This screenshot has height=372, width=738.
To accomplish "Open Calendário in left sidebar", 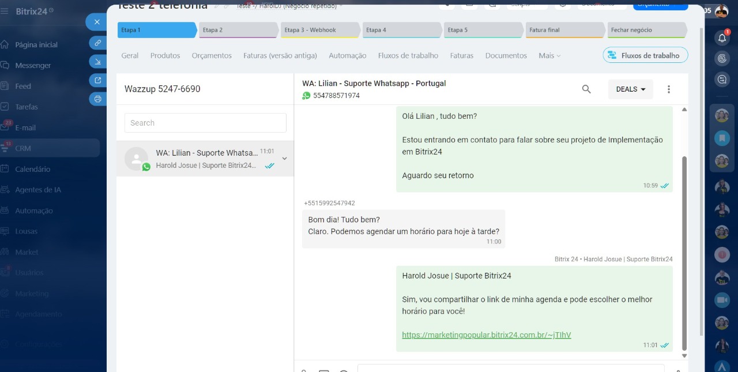I will (32, 169).
